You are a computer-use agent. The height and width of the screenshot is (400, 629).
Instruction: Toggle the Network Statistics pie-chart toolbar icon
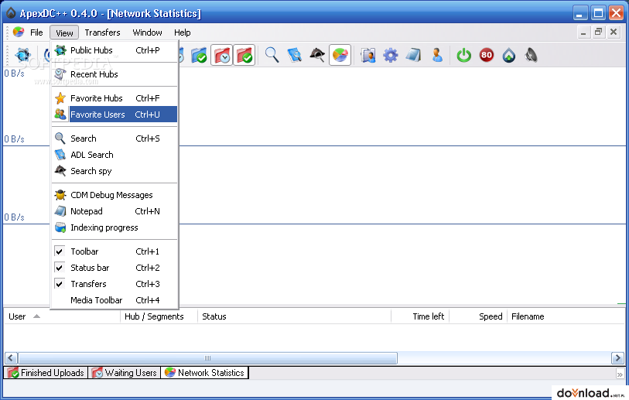click(x=340, y=55)
